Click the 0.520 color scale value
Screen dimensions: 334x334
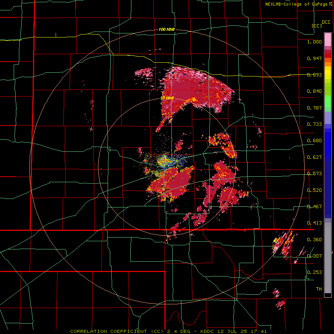pos(314,190)
